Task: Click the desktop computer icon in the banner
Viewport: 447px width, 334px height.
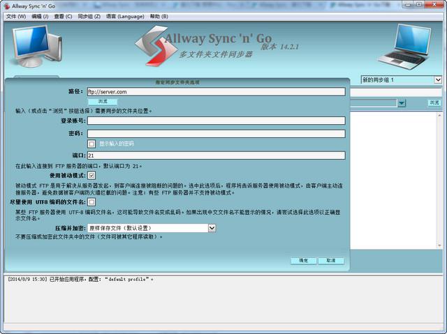Action: click(36, 46)
